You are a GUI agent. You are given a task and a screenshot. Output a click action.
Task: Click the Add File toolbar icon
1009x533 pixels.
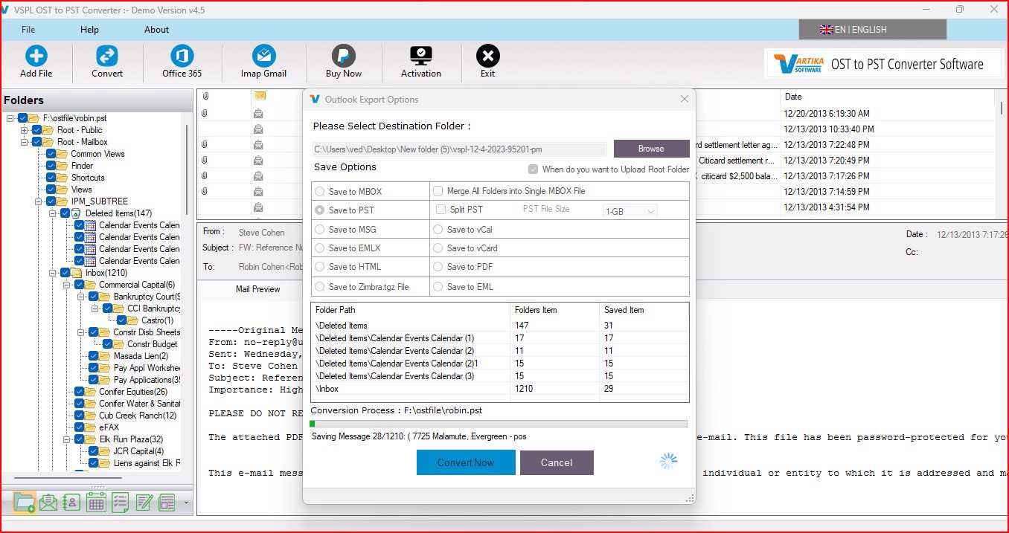[x=36, y=56]
